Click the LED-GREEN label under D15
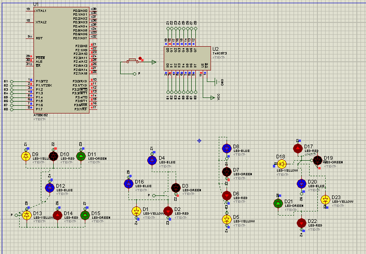366x254 pixels. point(101,217)
